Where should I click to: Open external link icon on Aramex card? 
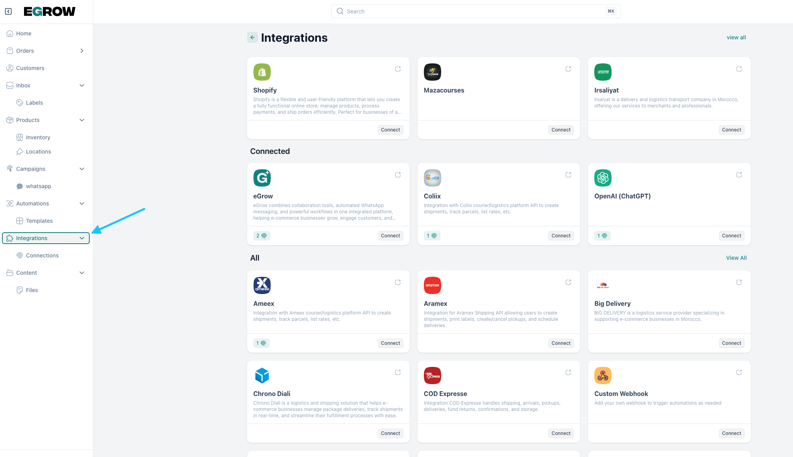tap(568, 282)
